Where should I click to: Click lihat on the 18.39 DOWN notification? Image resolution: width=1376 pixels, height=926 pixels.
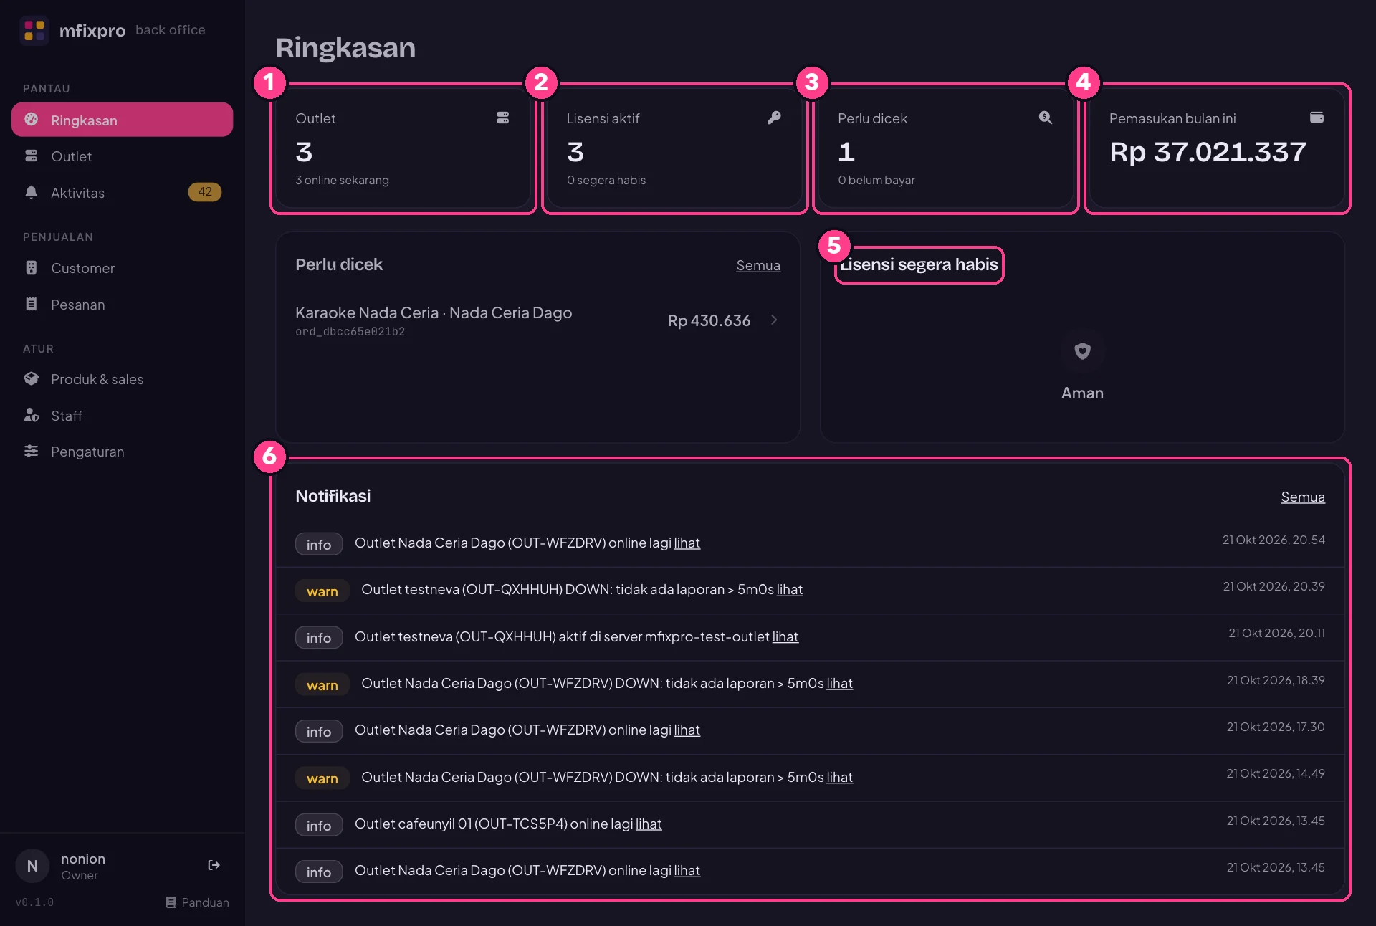point(840,683)
